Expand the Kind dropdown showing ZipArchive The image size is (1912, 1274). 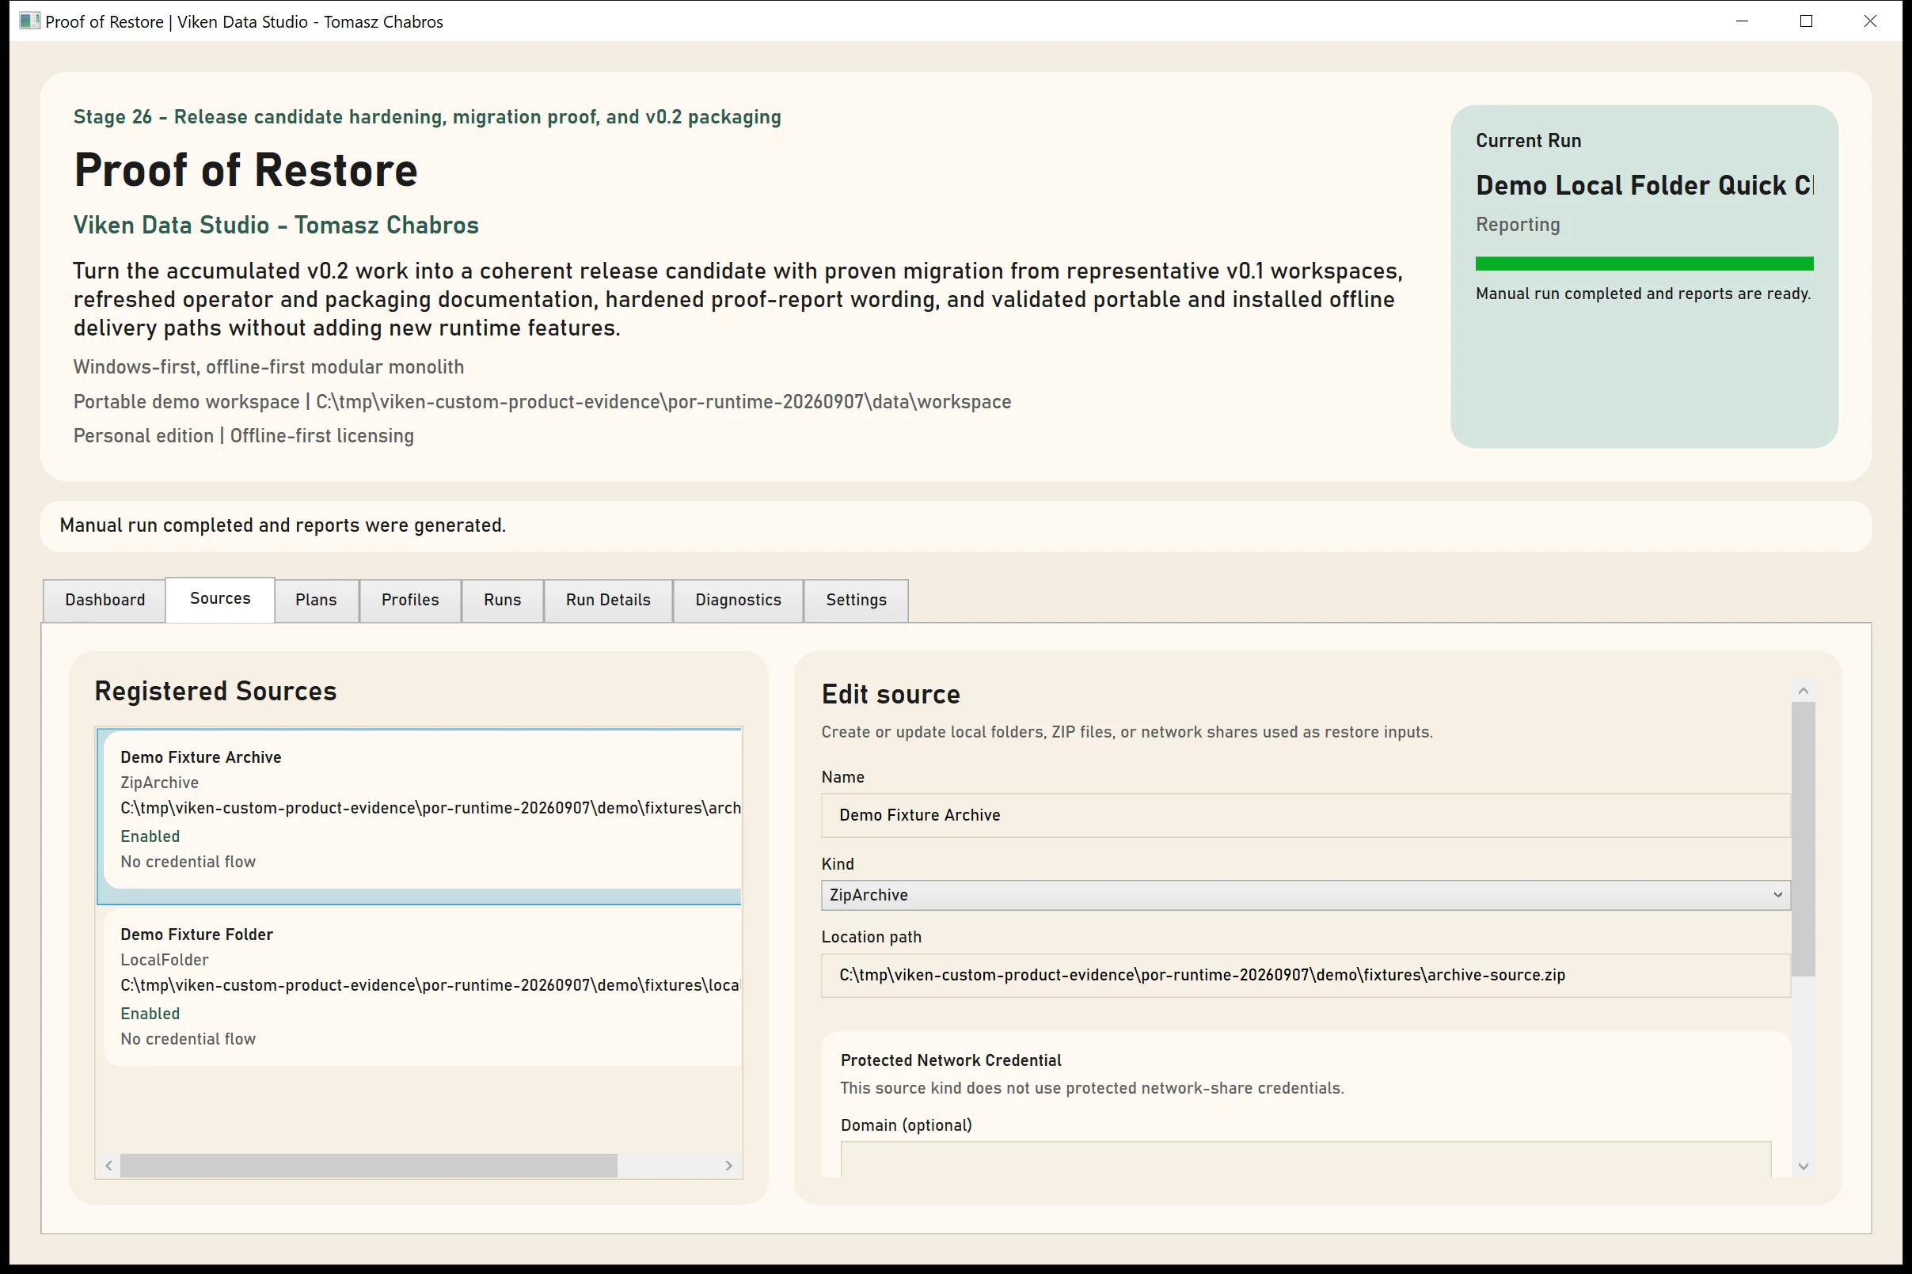click(x=1306, y=896)
